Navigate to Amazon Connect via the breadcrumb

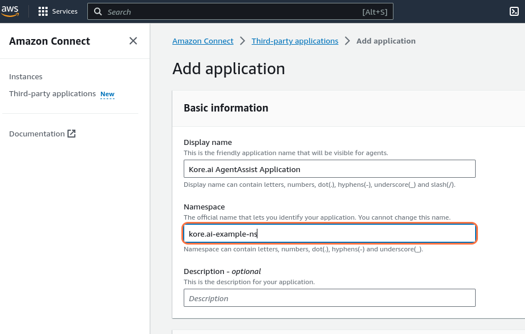(x=202, y=41)
